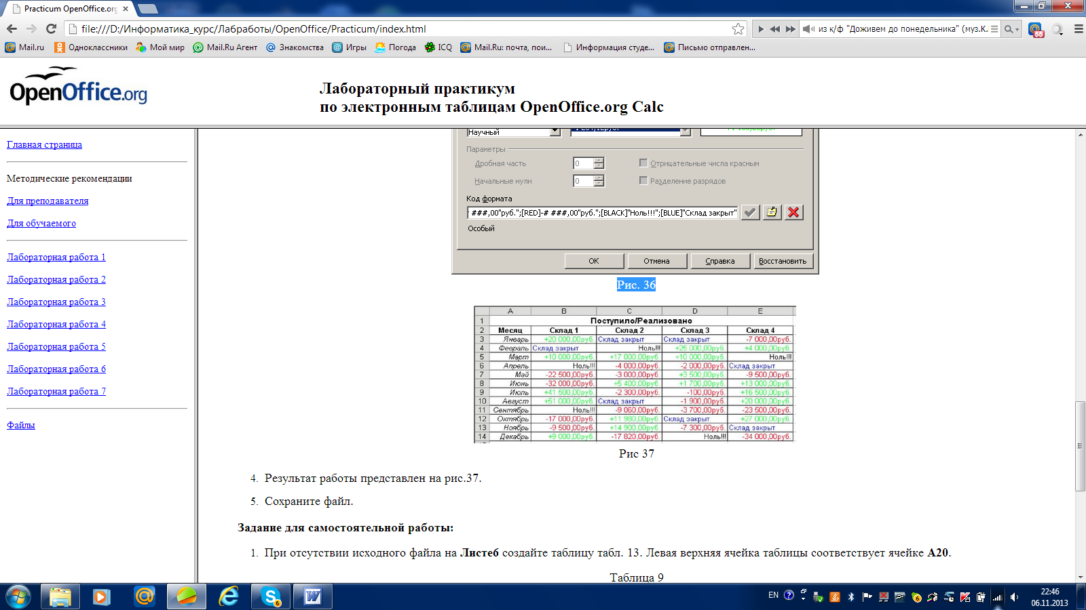
Task: Open Лабораторная работа 1 link
Action: tap(56, 257)
